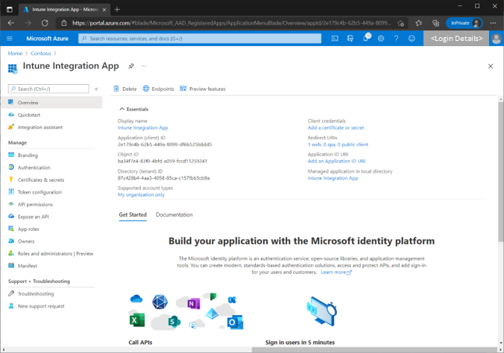Screen dimensions: 504x353
Task: Open the Azure portal hamburger menu
Action: [x=10, y=39]
